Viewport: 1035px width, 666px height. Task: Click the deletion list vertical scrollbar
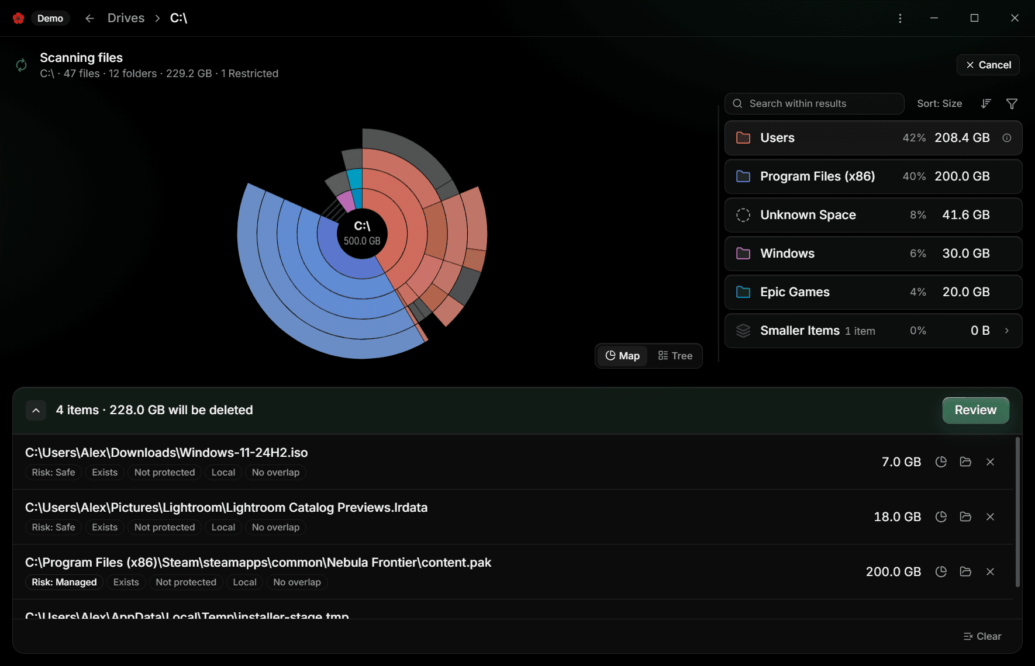[x=1017, y=512]
